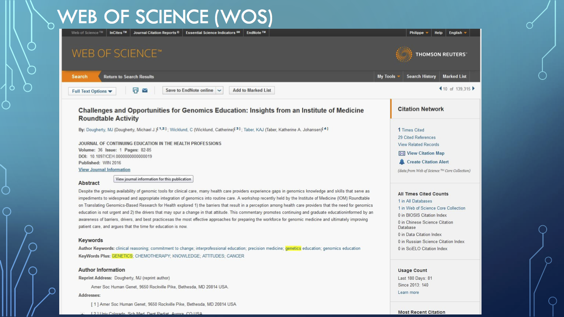Image resolution: width=564 pixels, height=317 pixels.
Task: Open author link Dougherty, MJ
Action: [x=99, y=130]
